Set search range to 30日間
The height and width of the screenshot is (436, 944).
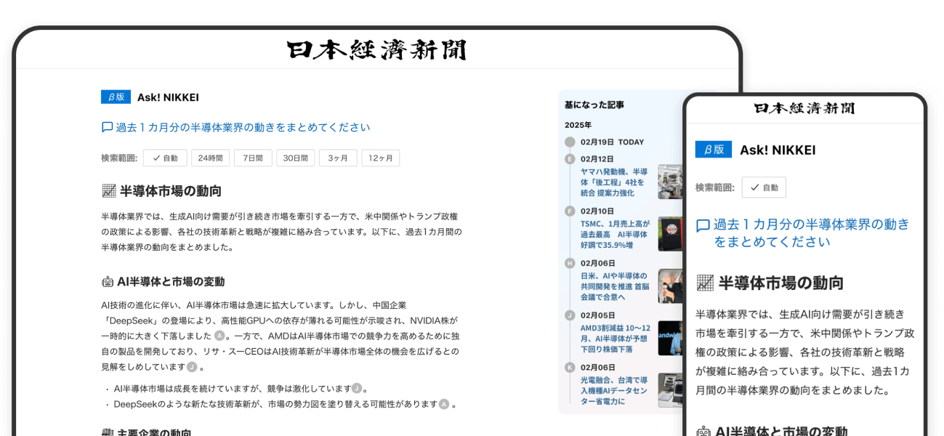(296, 158)
